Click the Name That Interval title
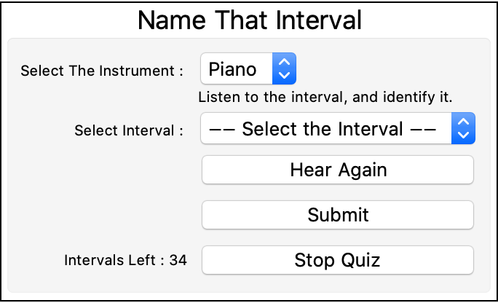The width and height of the screenshot is (498, 303). coord(249,20)
